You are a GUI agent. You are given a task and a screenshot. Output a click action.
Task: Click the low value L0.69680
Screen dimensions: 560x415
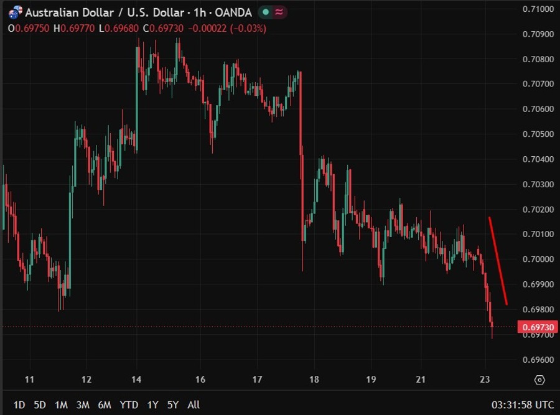point(119,28)
